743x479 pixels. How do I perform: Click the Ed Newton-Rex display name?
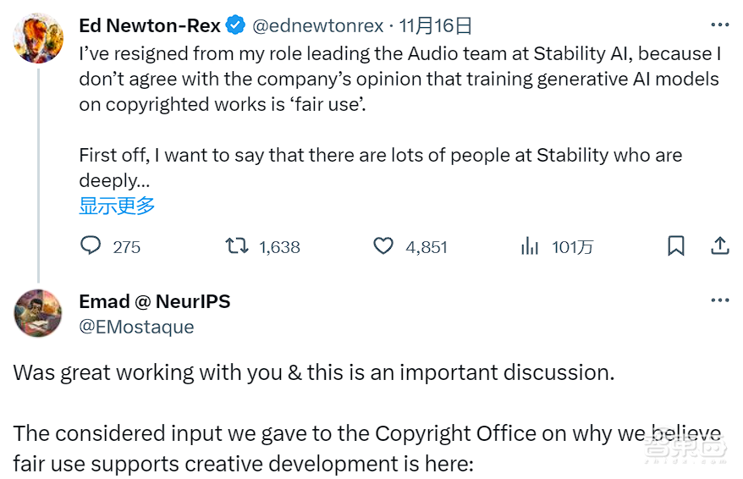click(x=149, y=26)
